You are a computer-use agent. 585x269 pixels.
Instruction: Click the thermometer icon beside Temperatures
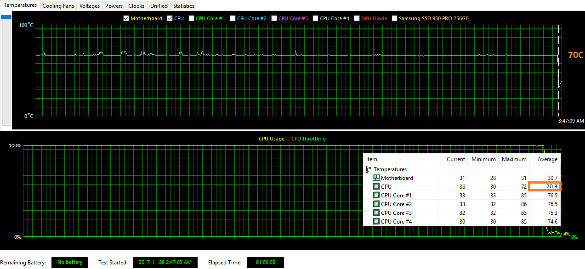[x=369, y=169]
